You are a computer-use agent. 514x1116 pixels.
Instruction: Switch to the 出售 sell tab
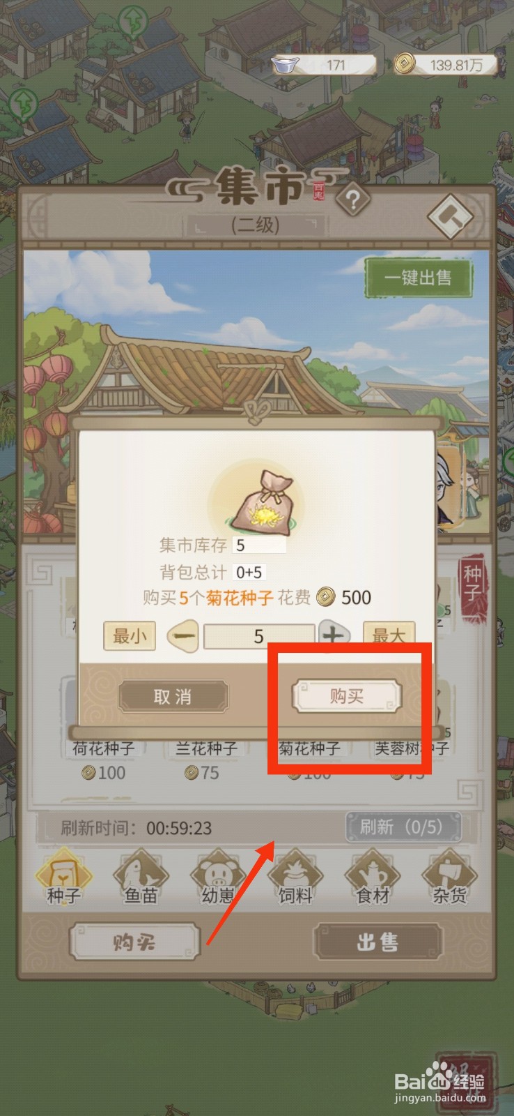pos(377,942)
